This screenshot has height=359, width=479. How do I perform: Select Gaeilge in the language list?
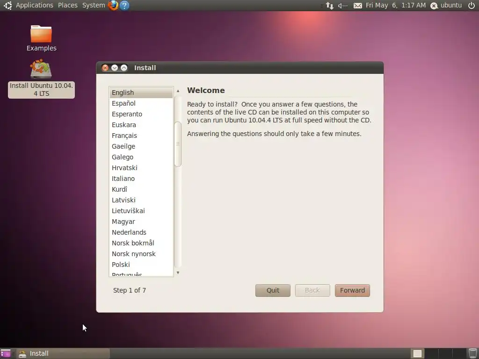tap(141, 146)
